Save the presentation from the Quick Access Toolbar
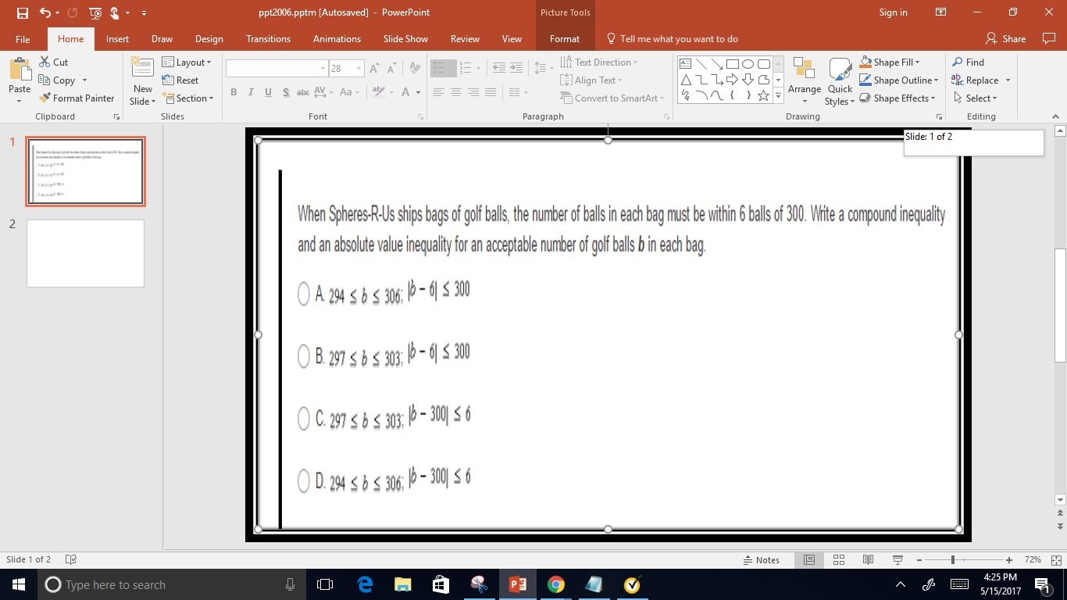 22,12
